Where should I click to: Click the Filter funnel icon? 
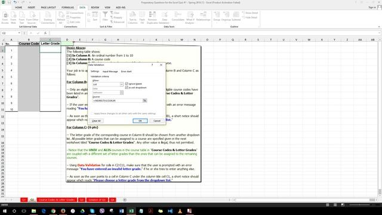[x=105, y=17]
